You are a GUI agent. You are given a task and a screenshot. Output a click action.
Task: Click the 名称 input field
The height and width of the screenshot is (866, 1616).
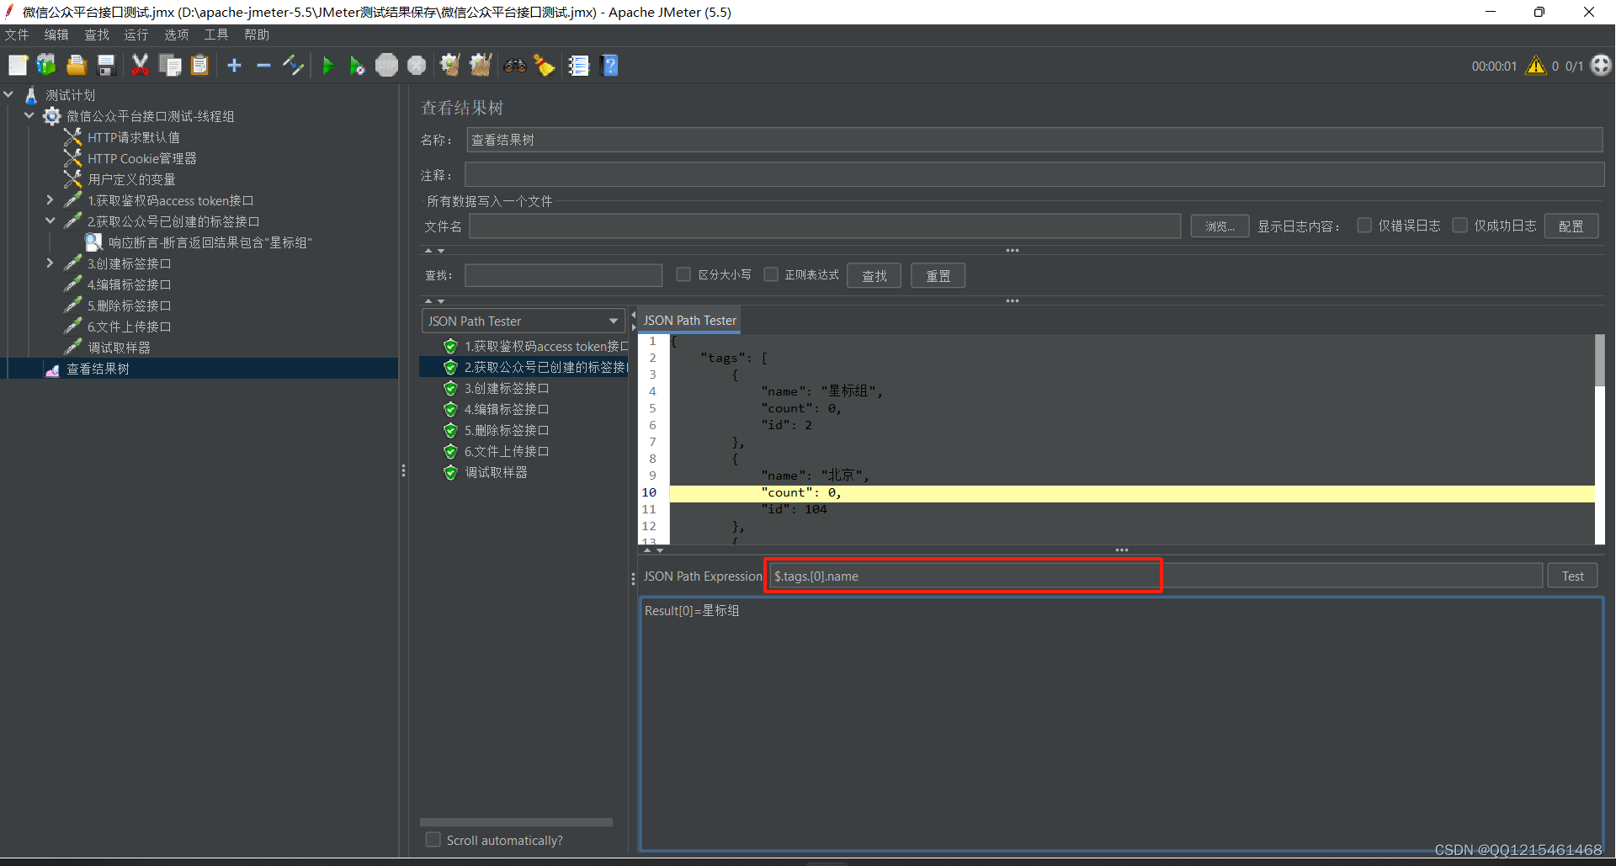(1034, 140)
